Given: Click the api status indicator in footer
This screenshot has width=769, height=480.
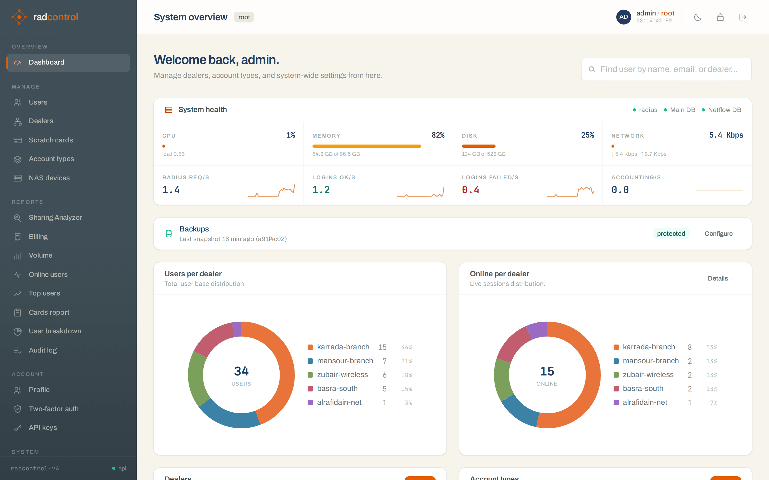Looking at the screenshot, I should [119, 468].
